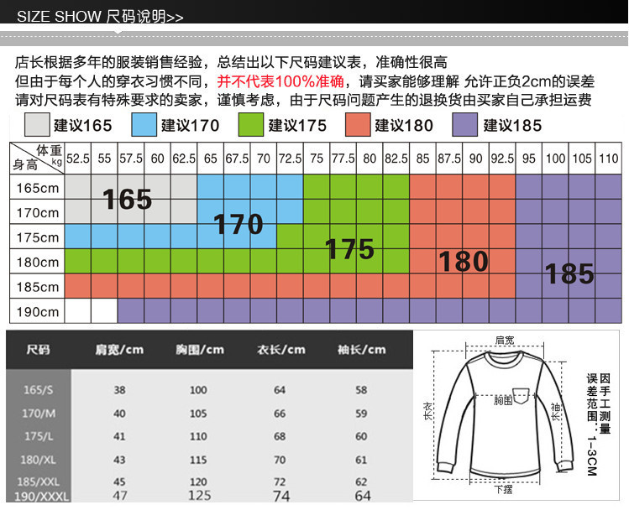Click the 190cm height row label

[37, 311]
